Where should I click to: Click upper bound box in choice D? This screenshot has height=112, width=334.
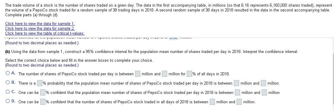coord(239,102)
